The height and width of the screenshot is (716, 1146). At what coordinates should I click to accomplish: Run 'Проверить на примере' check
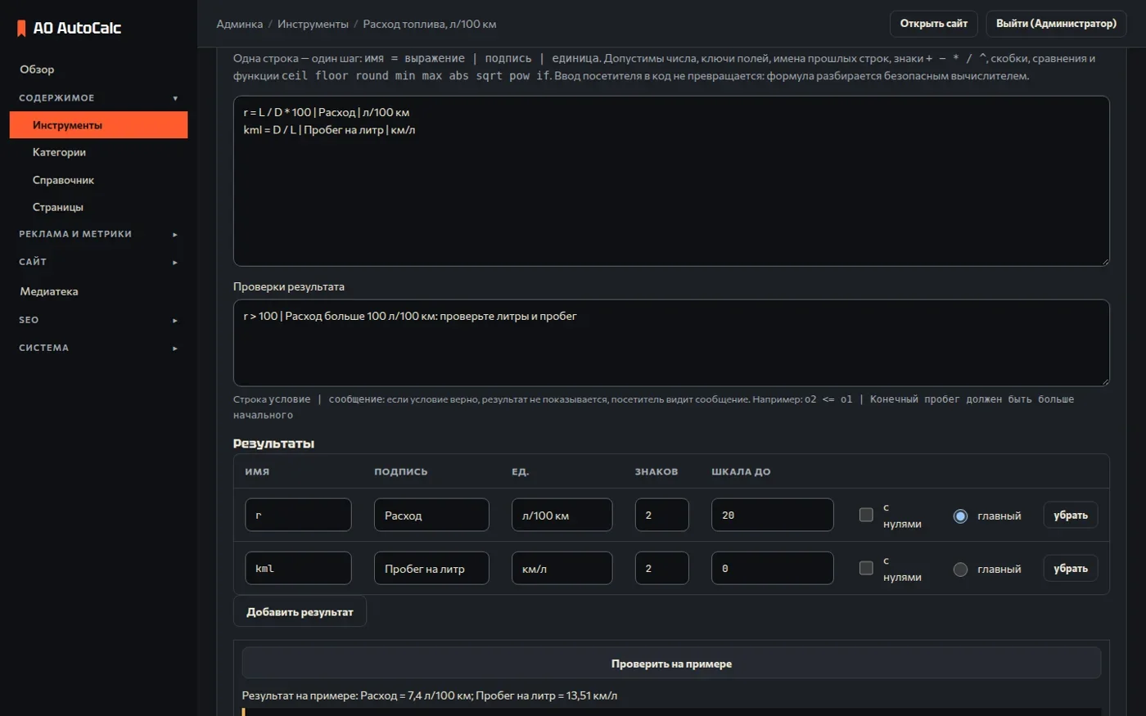[x=671, y=664]
